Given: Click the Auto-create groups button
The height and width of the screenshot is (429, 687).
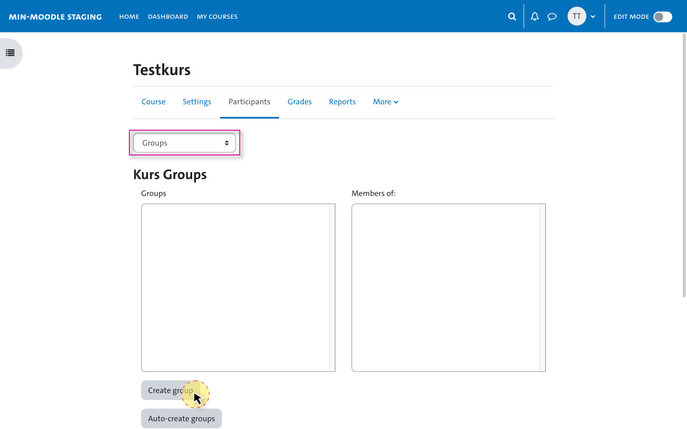Looking at the screenshot, I should click(181, 419).
